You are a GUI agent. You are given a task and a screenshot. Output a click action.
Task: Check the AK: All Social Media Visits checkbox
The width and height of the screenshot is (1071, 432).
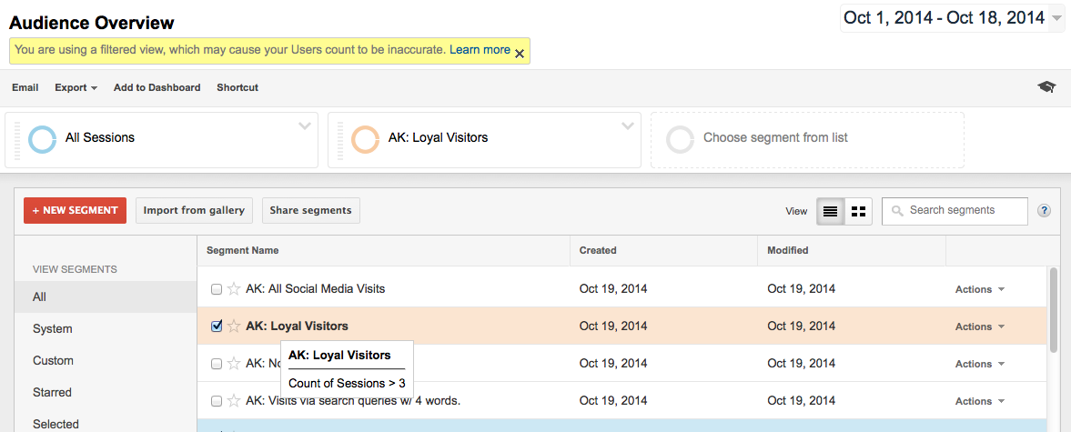click(217, 289)
